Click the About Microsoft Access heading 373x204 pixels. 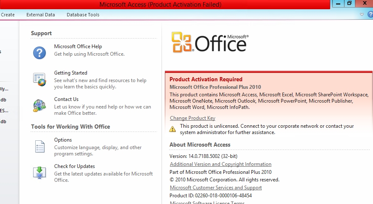coord(200,145)
